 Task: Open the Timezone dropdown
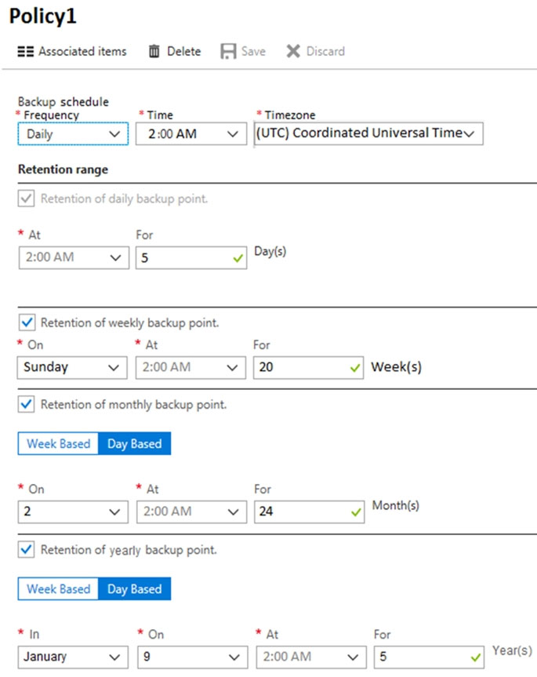point(368,133)
